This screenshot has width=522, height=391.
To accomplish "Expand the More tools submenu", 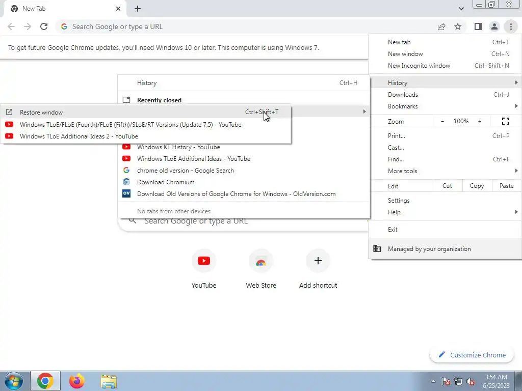I will [445, 171].
